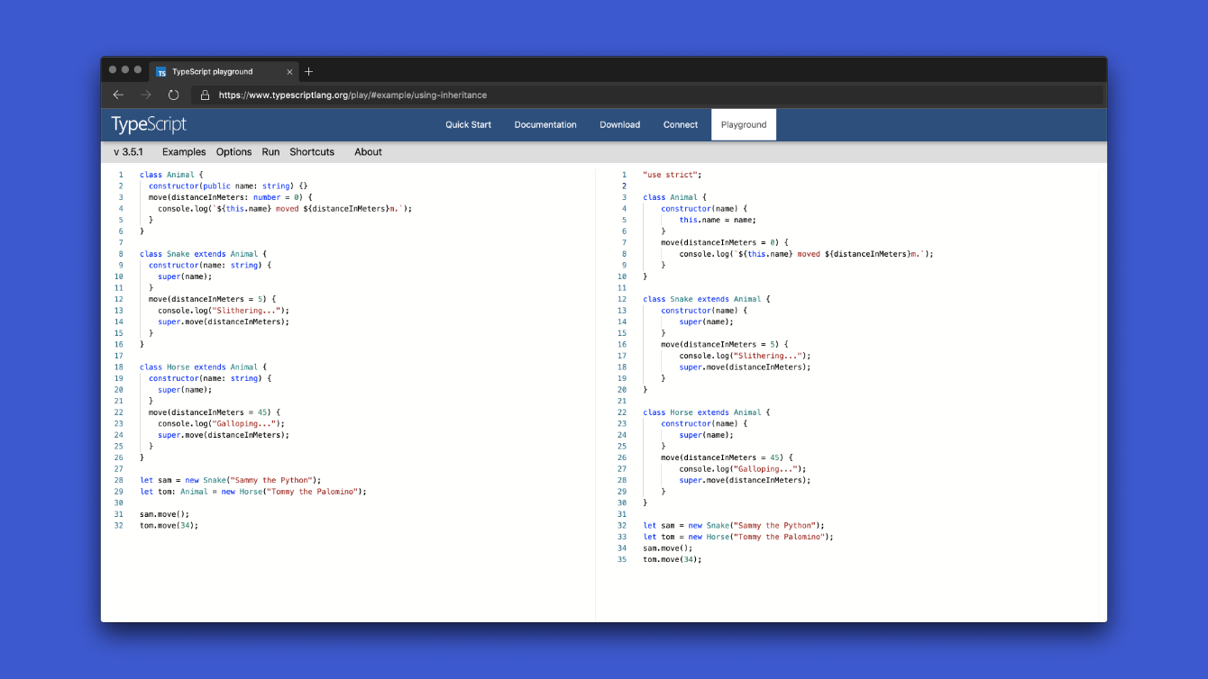Viewport: 1208px width, 679px height.
Task: Select the Playground tab
Action: (744, 125)
